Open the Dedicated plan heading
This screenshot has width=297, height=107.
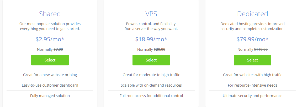[x=252, y=14]
